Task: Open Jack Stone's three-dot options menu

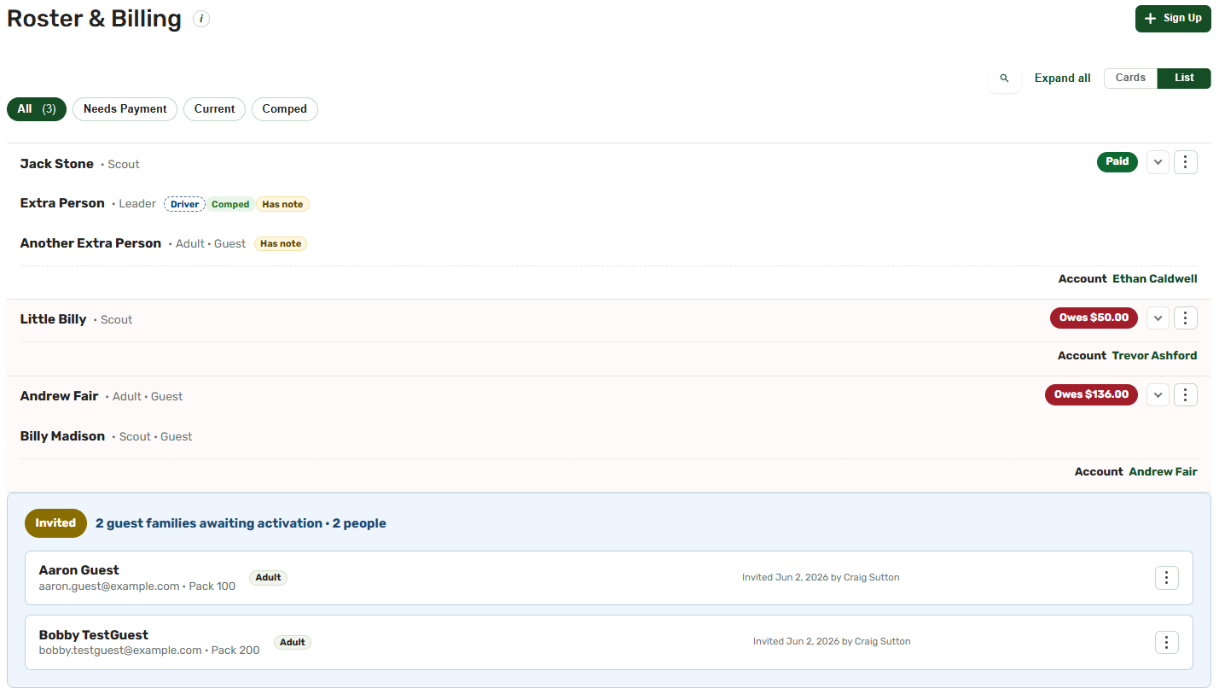Action: click(1186, 162)
